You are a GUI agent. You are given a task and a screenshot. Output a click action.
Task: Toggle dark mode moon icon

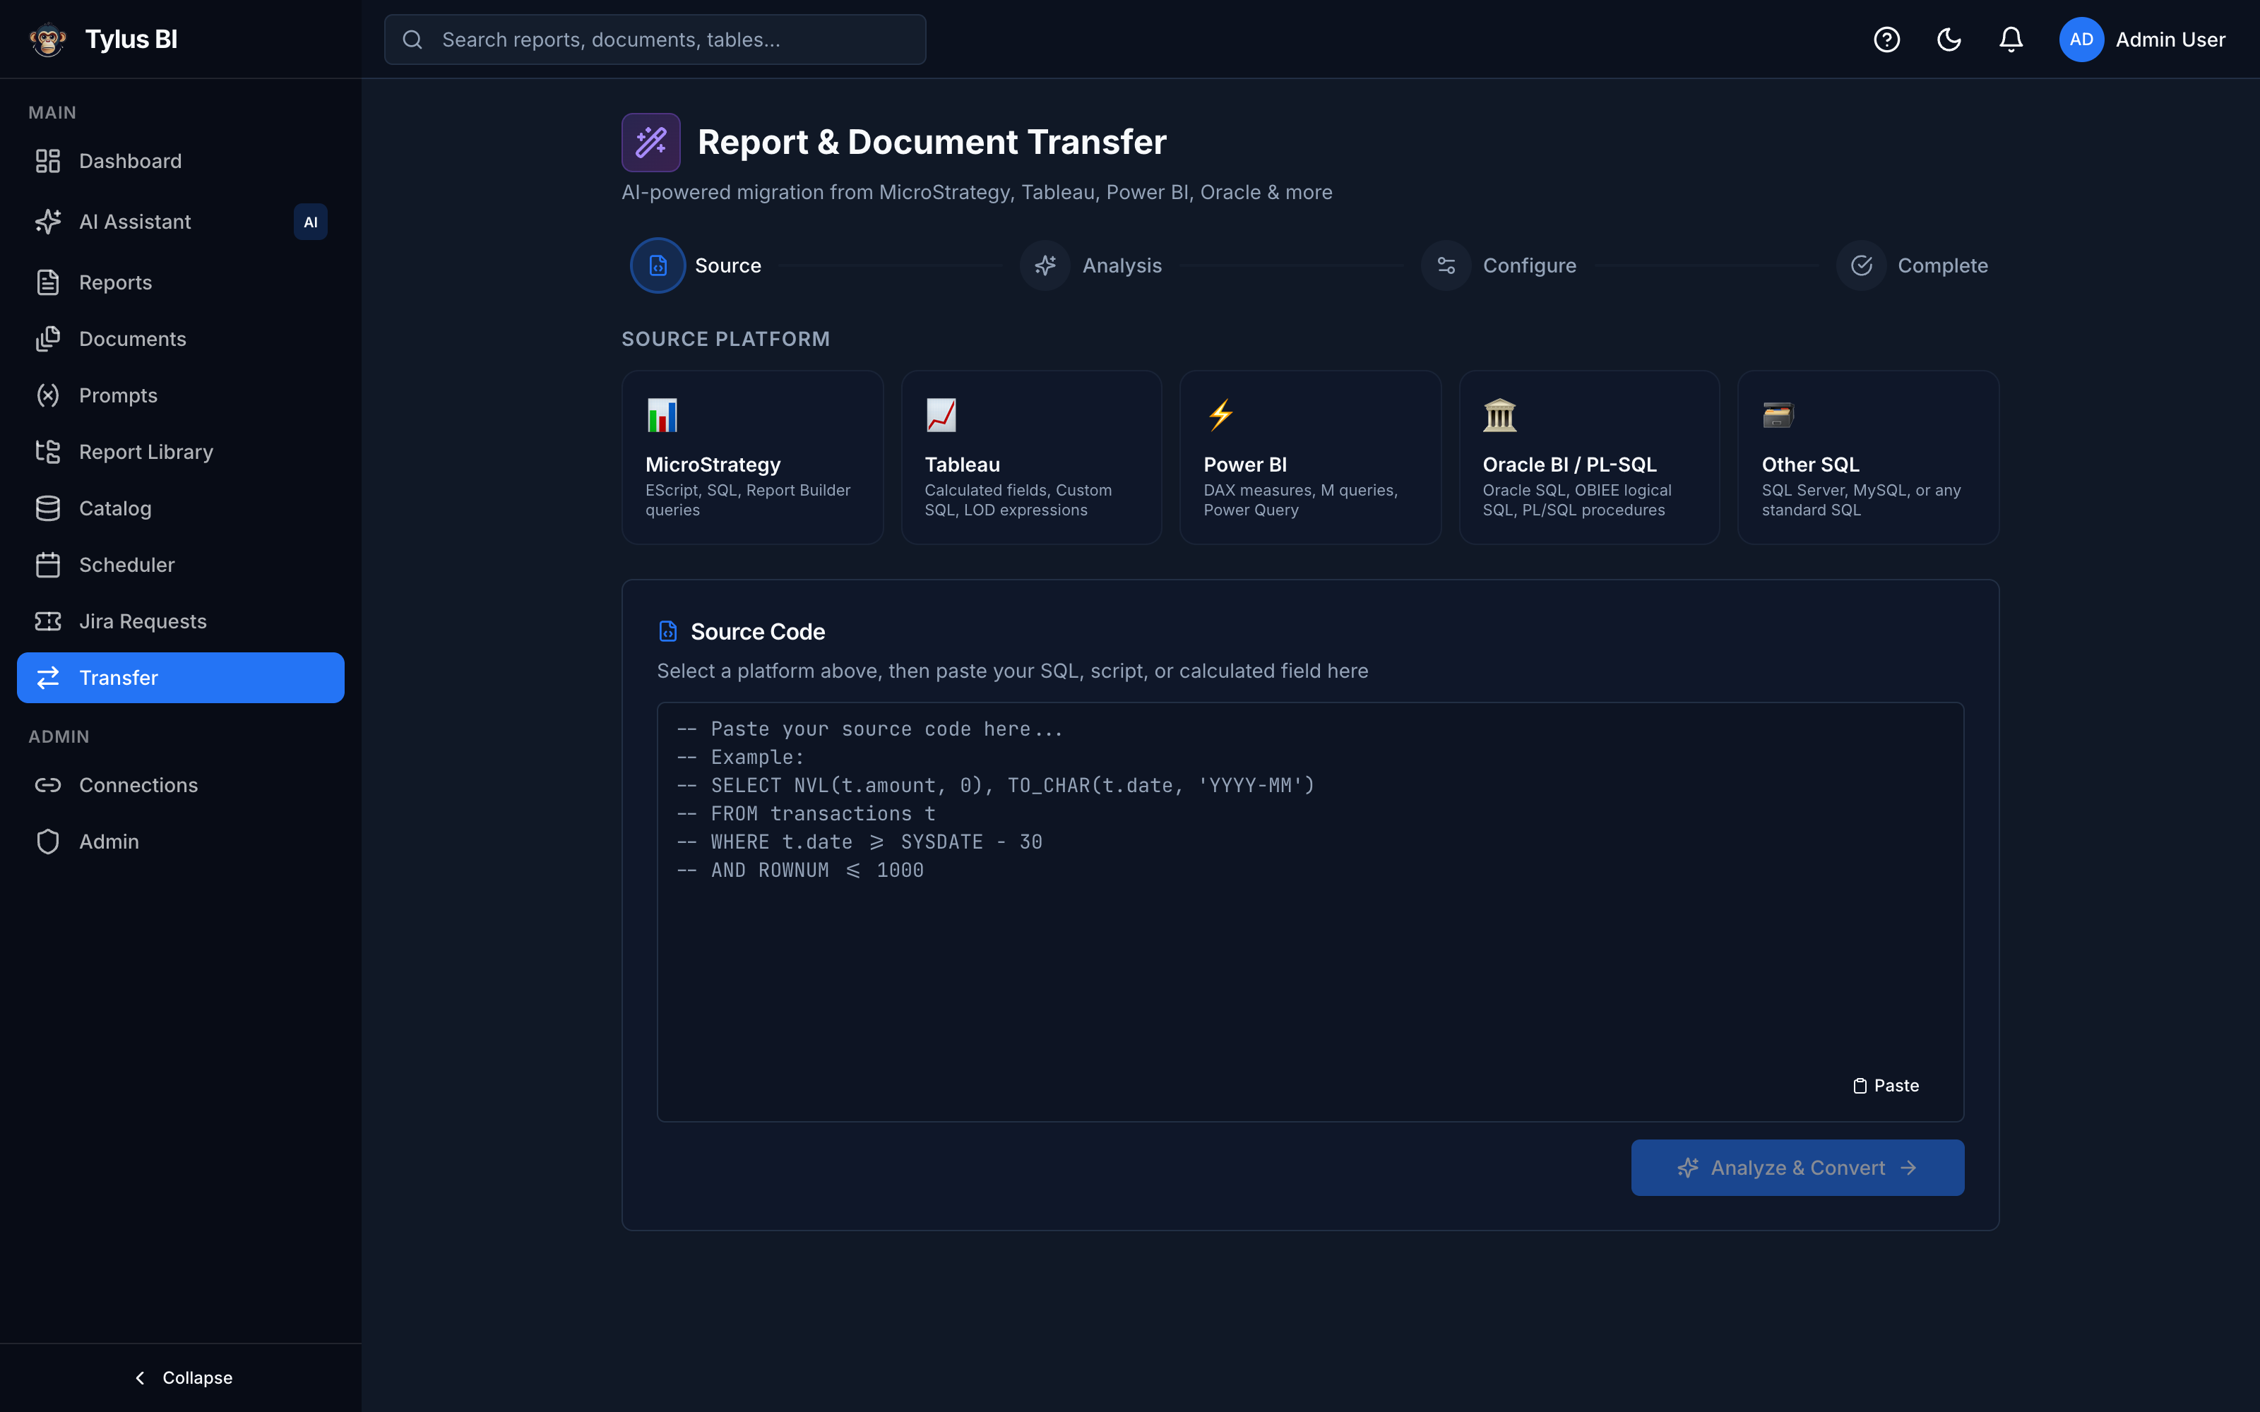pos(1949,40)
